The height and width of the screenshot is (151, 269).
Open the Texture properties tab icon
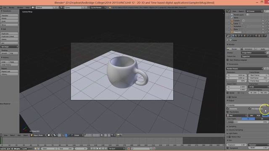point(259,36)
